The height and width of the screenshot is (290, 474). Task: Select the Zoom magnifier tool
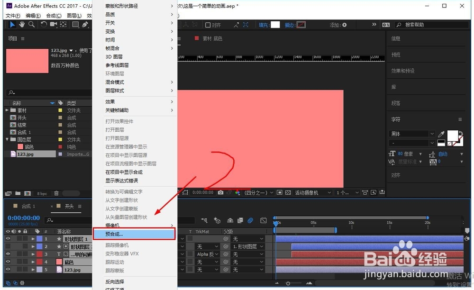31,25
